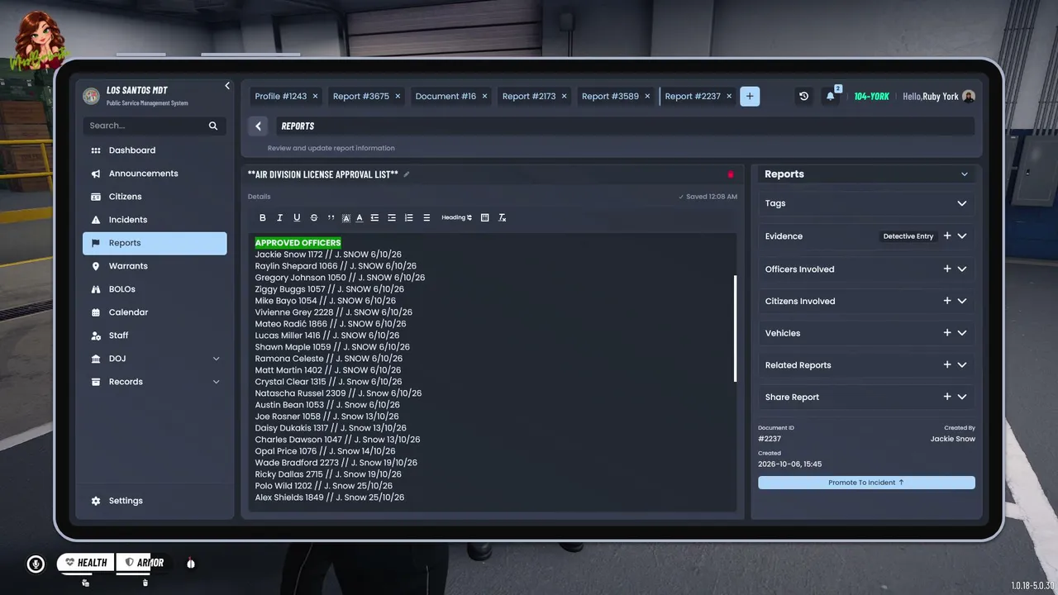Toggle bold formatting in the editor
1058x595 pixels.
[263, 218]
